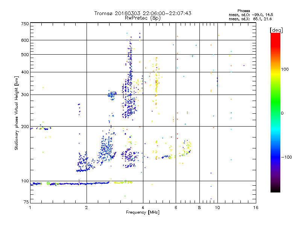Viewport: 301px width, 226px height.
Task: Click the '200' height axis tick label
Action: pos(25,127)
